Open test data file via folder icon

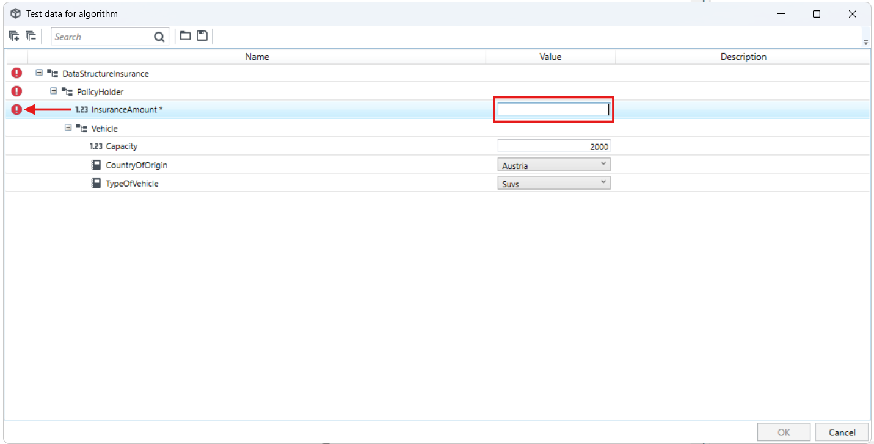click(x=185, y=36)
